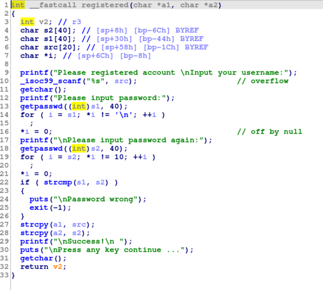This screenshot has height=290, width=323.
Task: Click the '[sp+30h]' stack offset comment
Action: (114, 39)
